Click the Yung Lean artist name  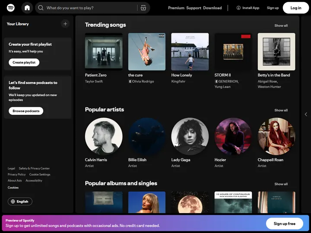tap(222, 87)
